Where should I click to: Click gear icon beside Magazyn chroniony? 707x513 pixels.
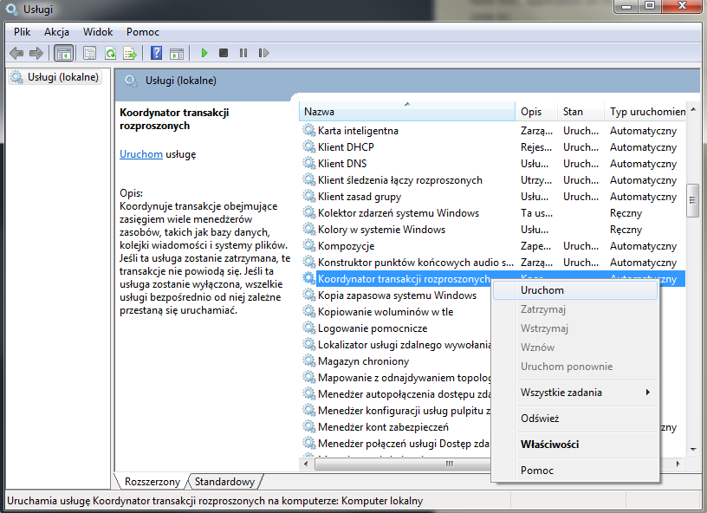point(308,361)
